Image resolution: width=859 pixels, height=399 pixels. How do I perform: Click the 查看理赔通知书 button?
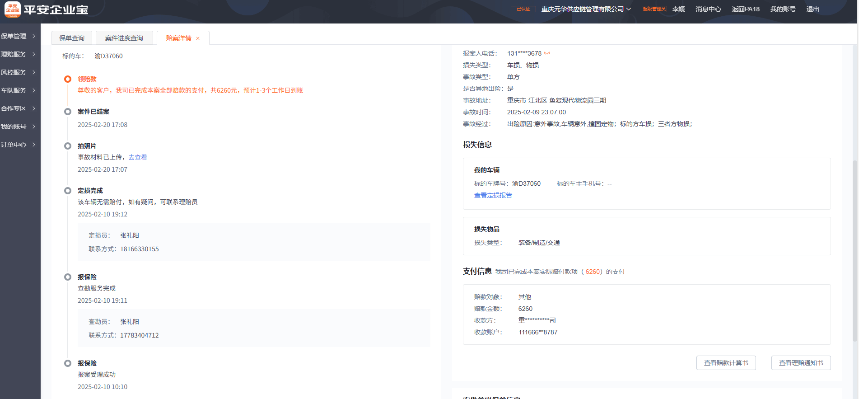(801, 363)
